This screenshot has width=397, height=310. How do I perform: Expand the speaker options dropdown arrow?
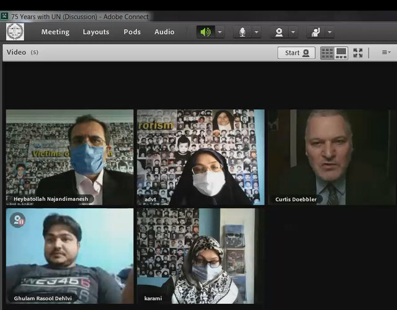(220, 32)
